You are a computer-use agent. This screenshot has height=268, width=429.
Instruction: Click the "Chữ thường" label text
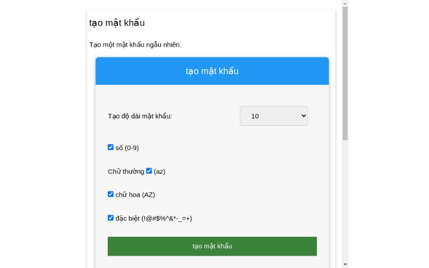(x=126, y=172)
